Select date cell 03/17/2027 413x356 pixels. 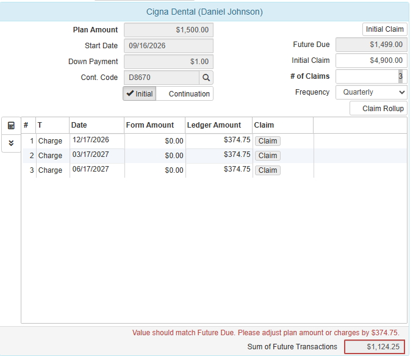pos(97,154)
